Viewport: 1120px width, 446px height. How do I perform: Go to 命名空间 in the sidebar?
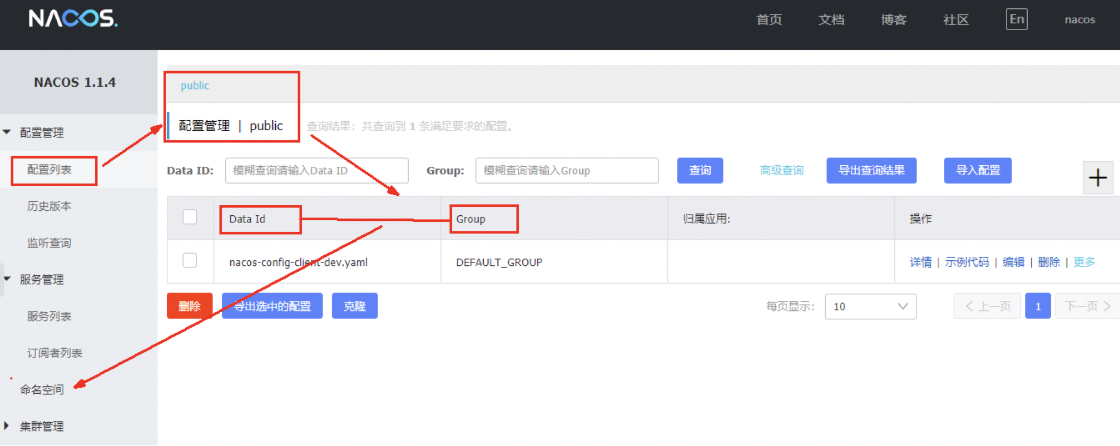[42, 389]
